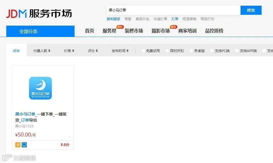Click the orange 试 trial badge icon
This screenshot has height=163, width=273.
click(18, 145)
